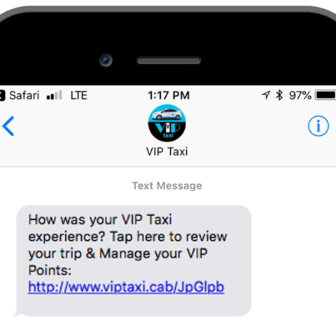Viewport: 336px width, 336px height.
Task: Tap the battery indicator icon
Action: (325, 95)
